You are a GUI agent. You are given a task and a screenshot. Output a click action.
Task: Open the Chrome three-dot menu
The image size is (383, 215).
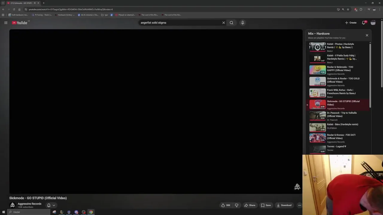379,9
